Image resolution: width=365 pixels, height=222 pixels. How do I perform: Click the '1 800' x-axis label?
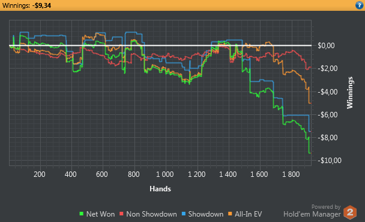point(291,174)
